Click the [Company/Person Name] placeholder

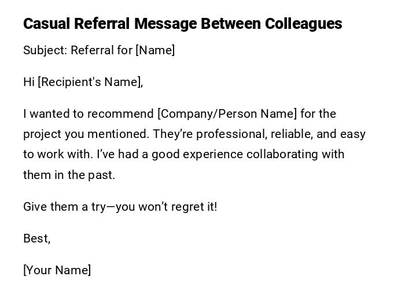pyautogui.click(x=227, y=114)
